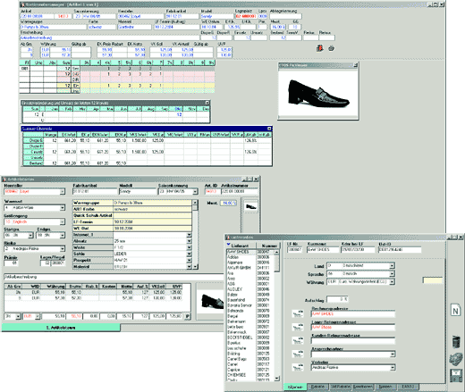
Task: Click the small icon at end of price entry row
Action: [x=188, y=316]
